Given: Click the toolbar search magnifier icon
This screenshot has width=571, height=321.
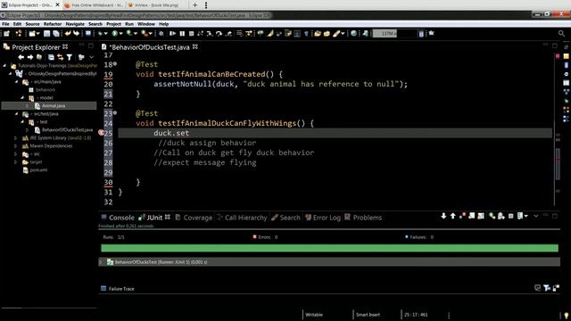Looking at the screenshot, I should click(x=561, y=34).
